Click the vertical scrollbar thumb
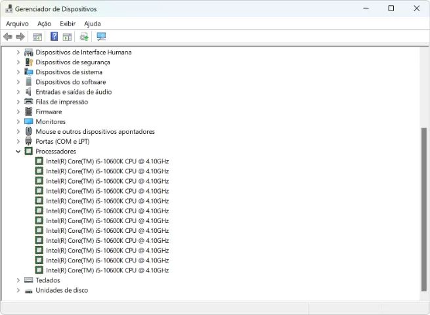Screen dimensions: 430x315 coord(424,210)
